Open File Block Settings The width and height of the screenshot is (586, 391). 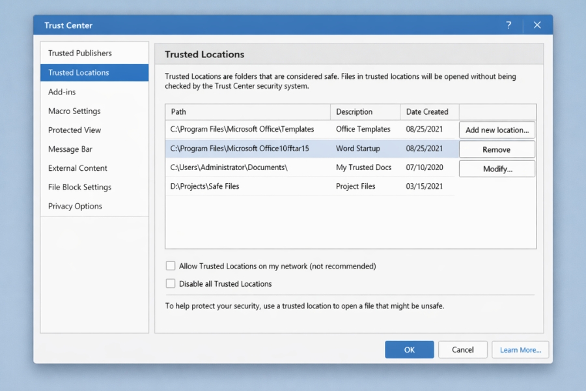[x=79, y=187]
